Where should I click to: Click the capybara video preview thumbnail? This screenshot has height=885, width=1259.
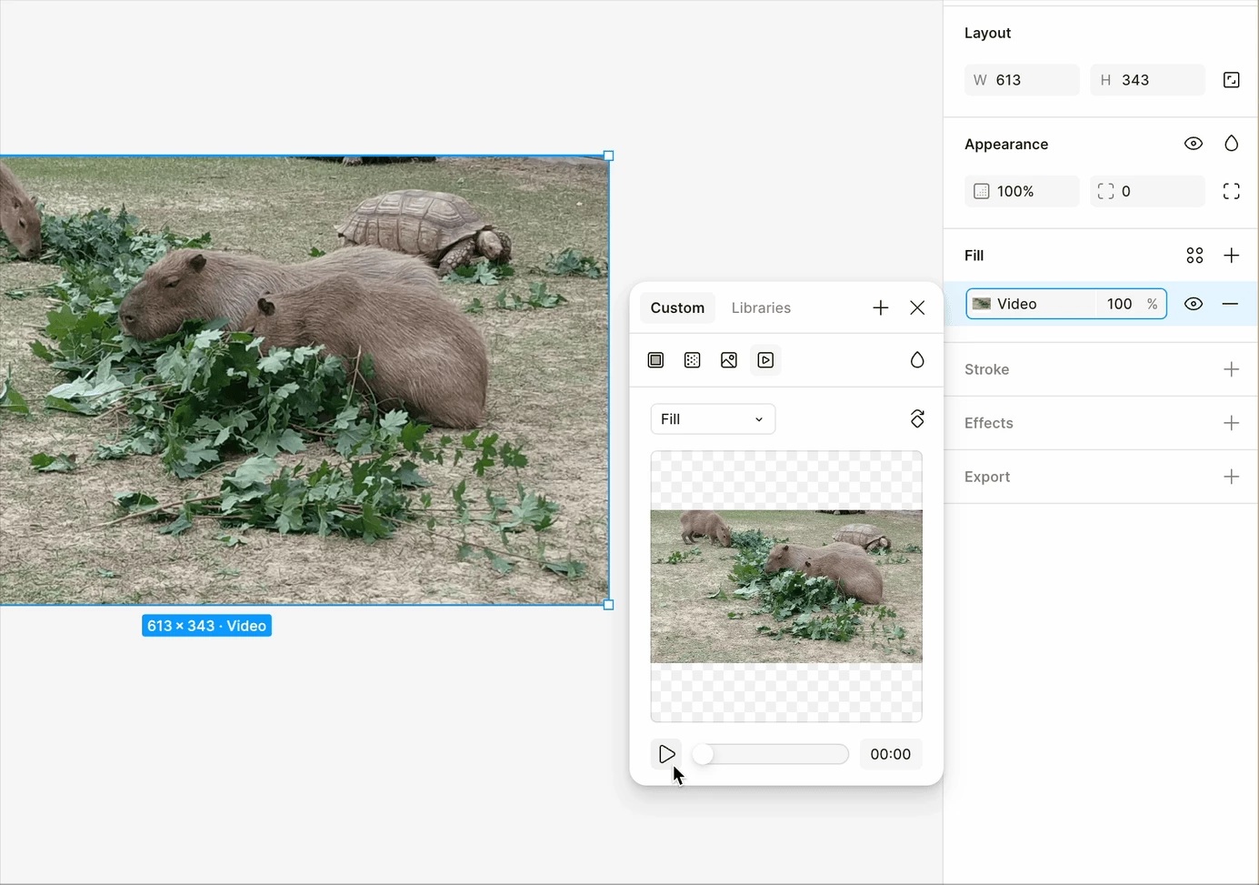point(786,587)
